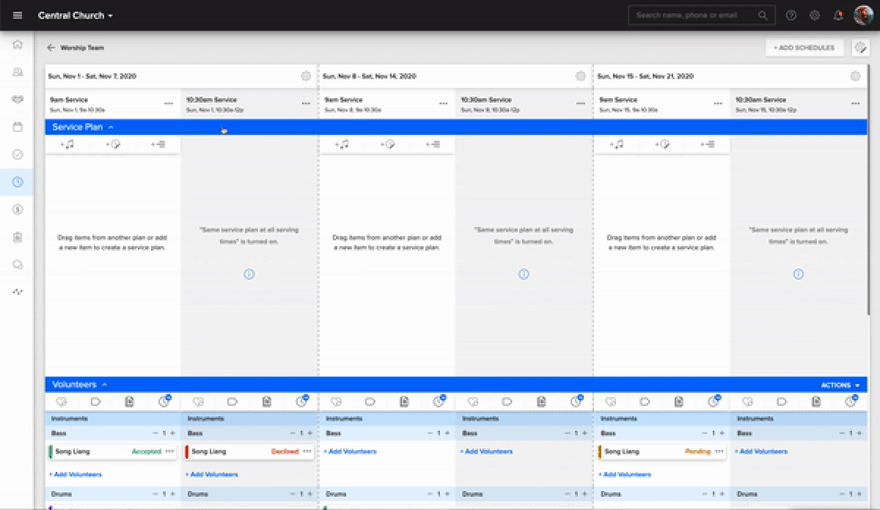Viewport: 880px width, 510px height.
Task: Click Add Volunteers under Bass for Nov 8
Action: (352, 451)
